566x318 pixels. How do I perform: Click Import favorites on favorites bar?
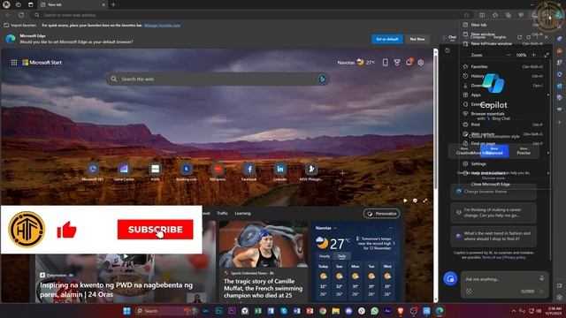pos(20,26)
